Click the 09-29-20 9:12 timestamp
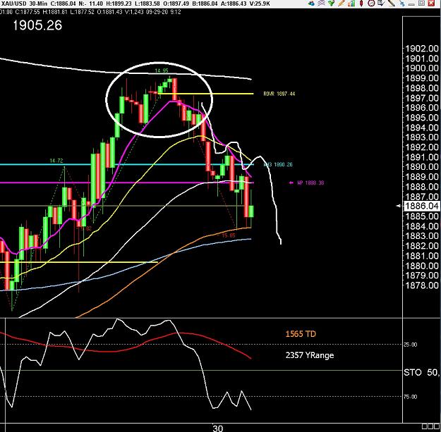441x432 pixels. coord(164,12)
